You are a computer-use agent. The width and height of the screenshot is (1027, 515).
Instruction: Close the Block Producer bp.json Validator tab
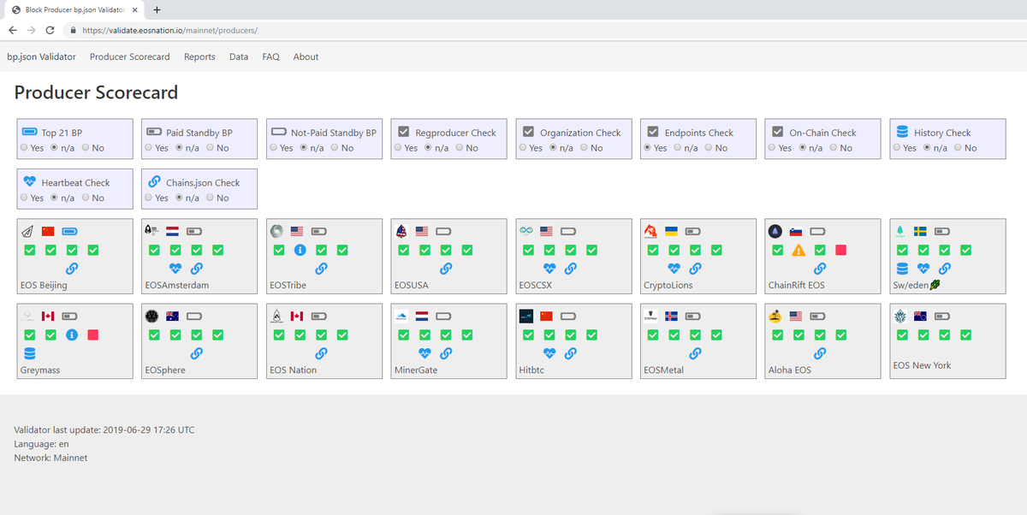coord(135,9)
